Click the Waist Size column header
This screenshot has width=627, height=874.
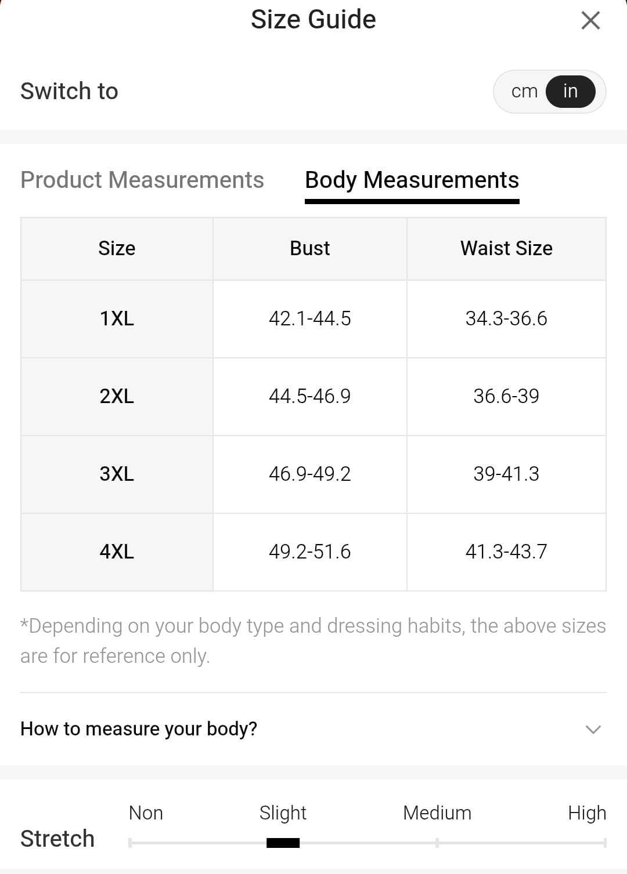click(506, 248)
